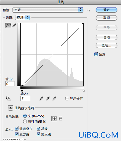The width and height of the screenshot is (121, 141).
Task: Switch to detailed fine grid
Action: tap(60, 118)
